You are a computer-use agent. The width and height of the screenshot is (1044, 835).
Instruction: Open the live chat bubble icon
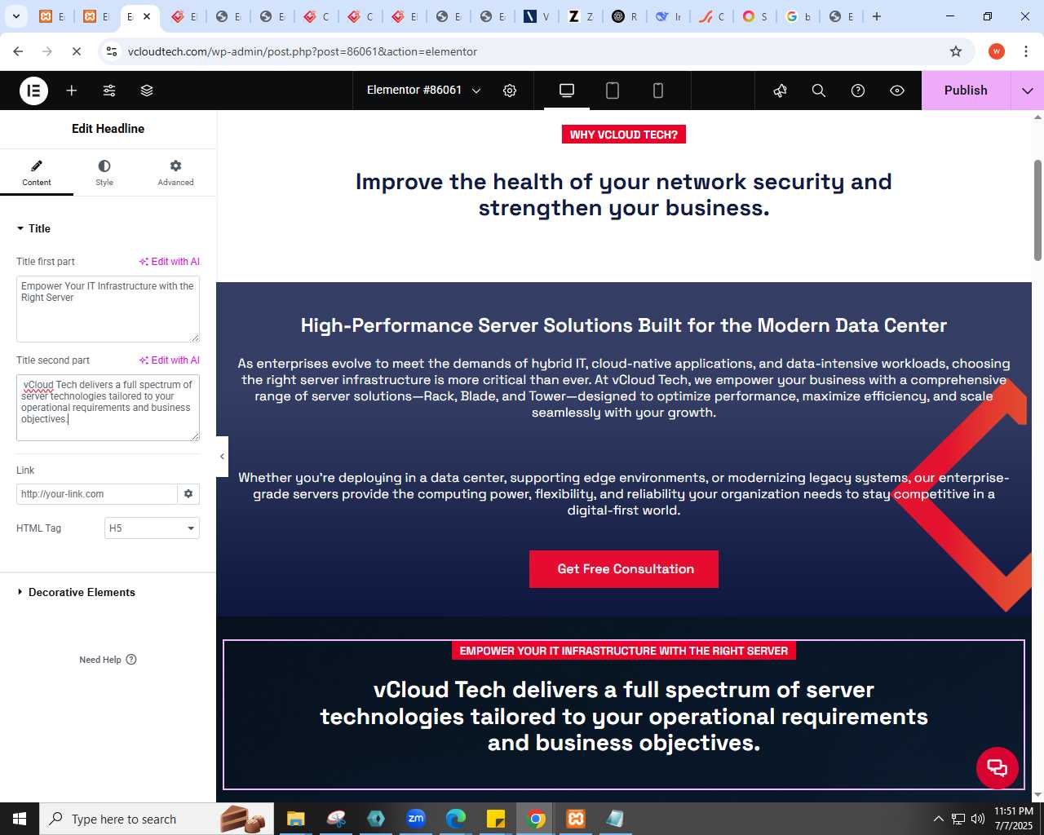pyautogui.click(x=998, y=767)
